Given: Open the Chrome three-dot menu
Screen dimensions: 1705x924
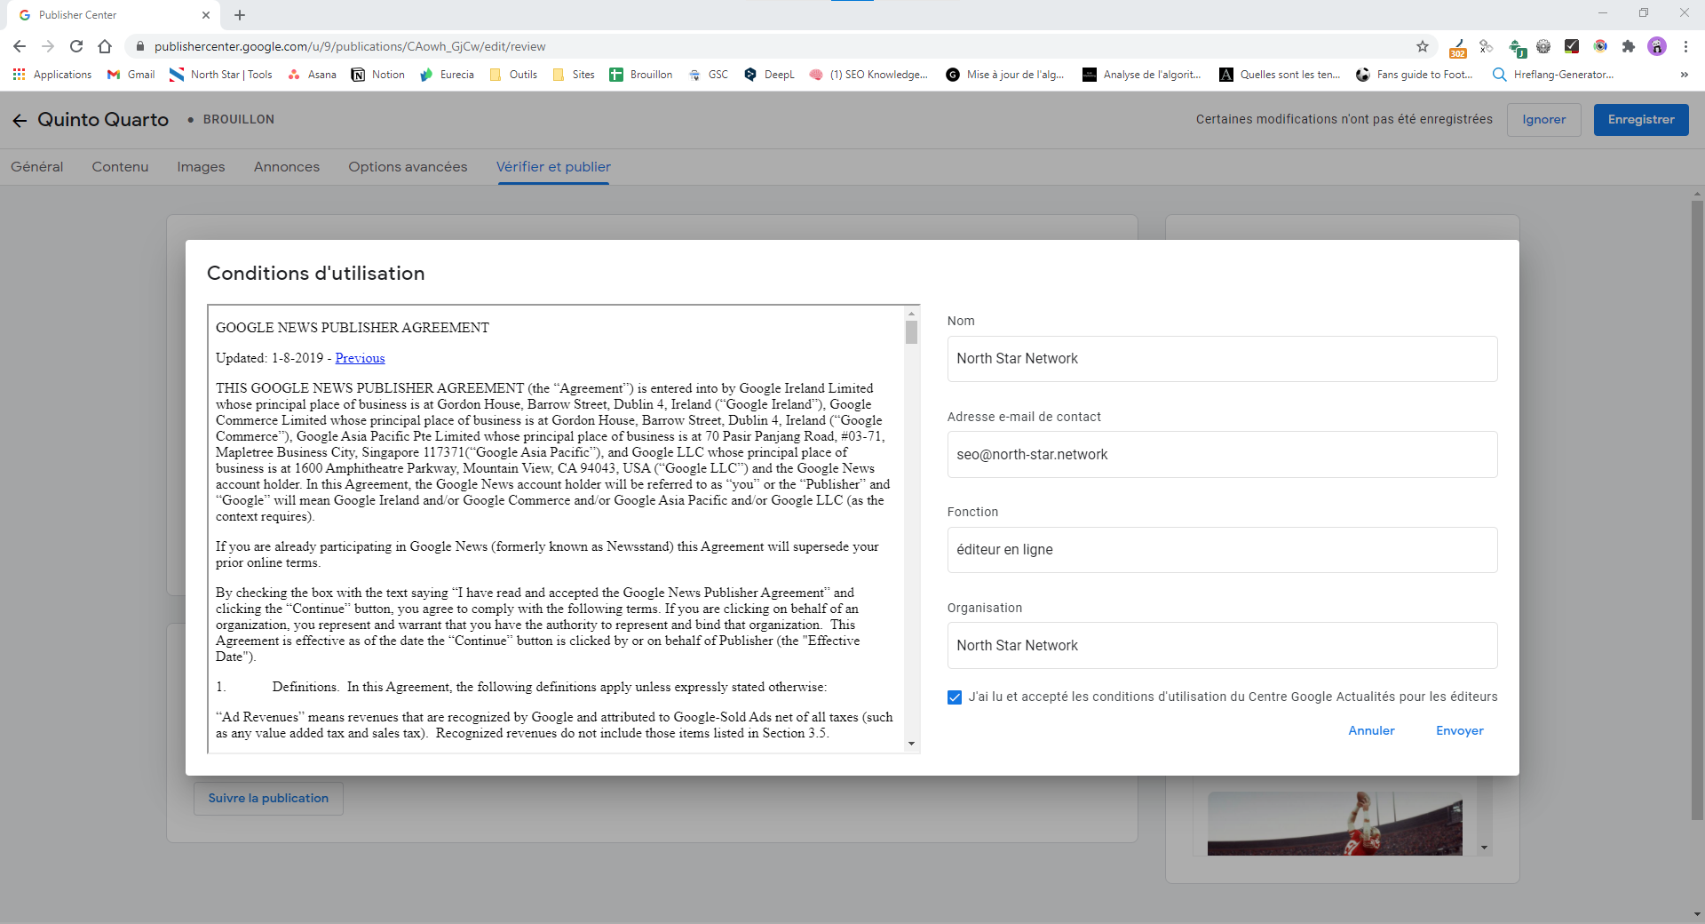Looking at the screenshot, I should (x=1685, y=46).
